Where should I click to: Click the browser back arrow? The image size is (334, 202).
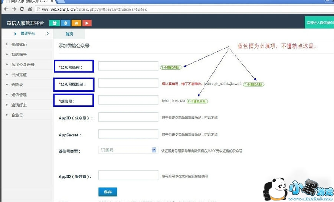6,9
